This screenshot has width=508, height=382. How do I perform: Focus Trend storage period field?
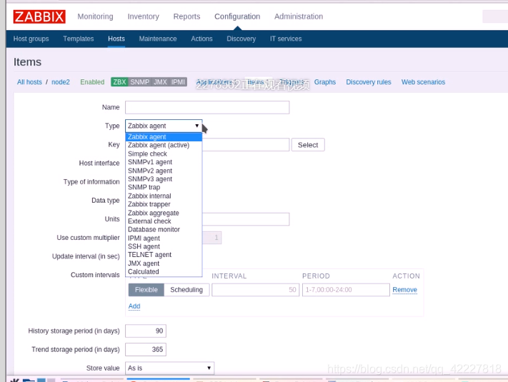[x=146, y=350]
